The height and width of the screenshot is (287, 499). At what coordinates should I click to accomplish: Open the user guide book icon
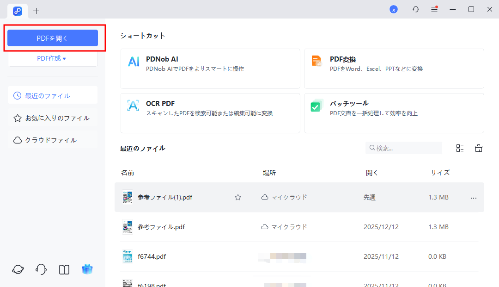(64, 269)
